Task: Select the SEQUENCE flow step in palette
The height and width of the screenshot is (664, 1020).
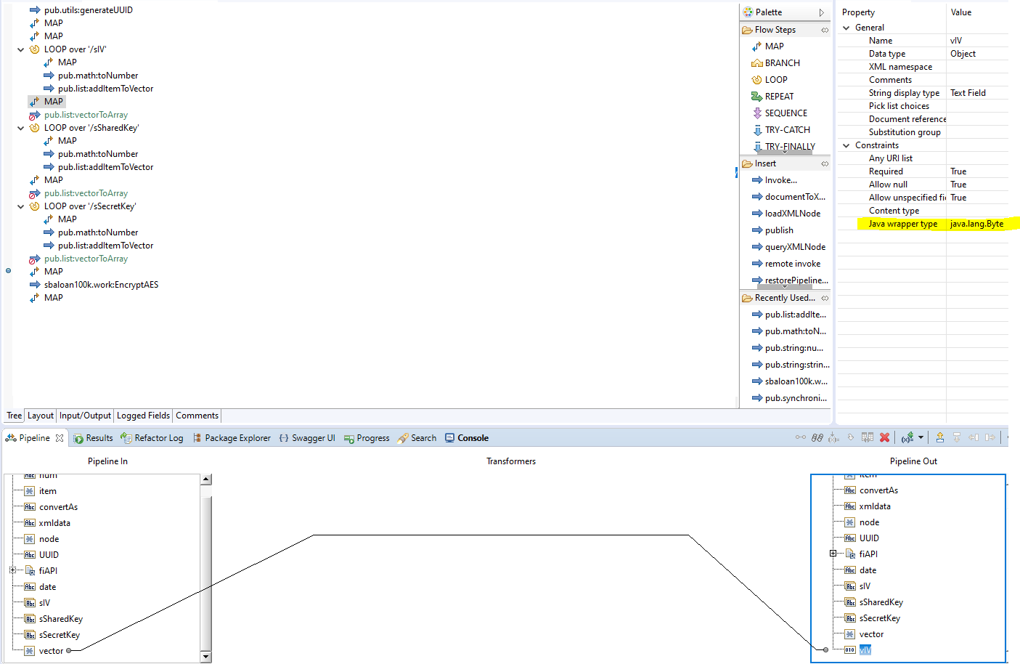Action: click(780, 113)
